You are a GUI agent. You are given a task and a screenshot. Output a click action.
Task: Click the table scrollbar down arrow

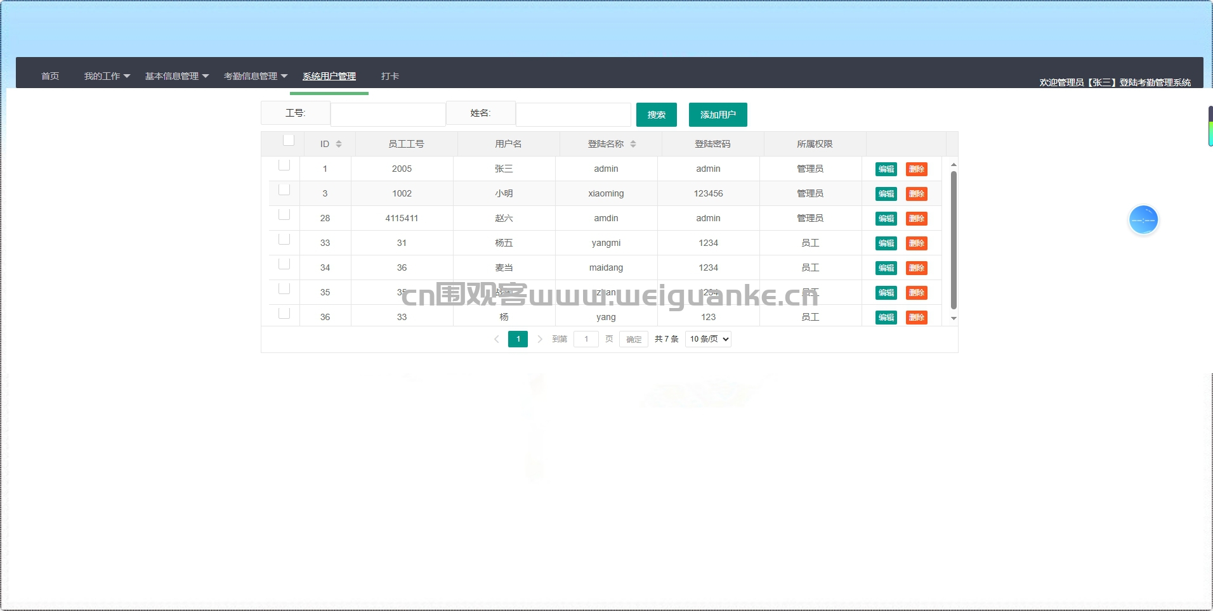(x=954, y=319)
